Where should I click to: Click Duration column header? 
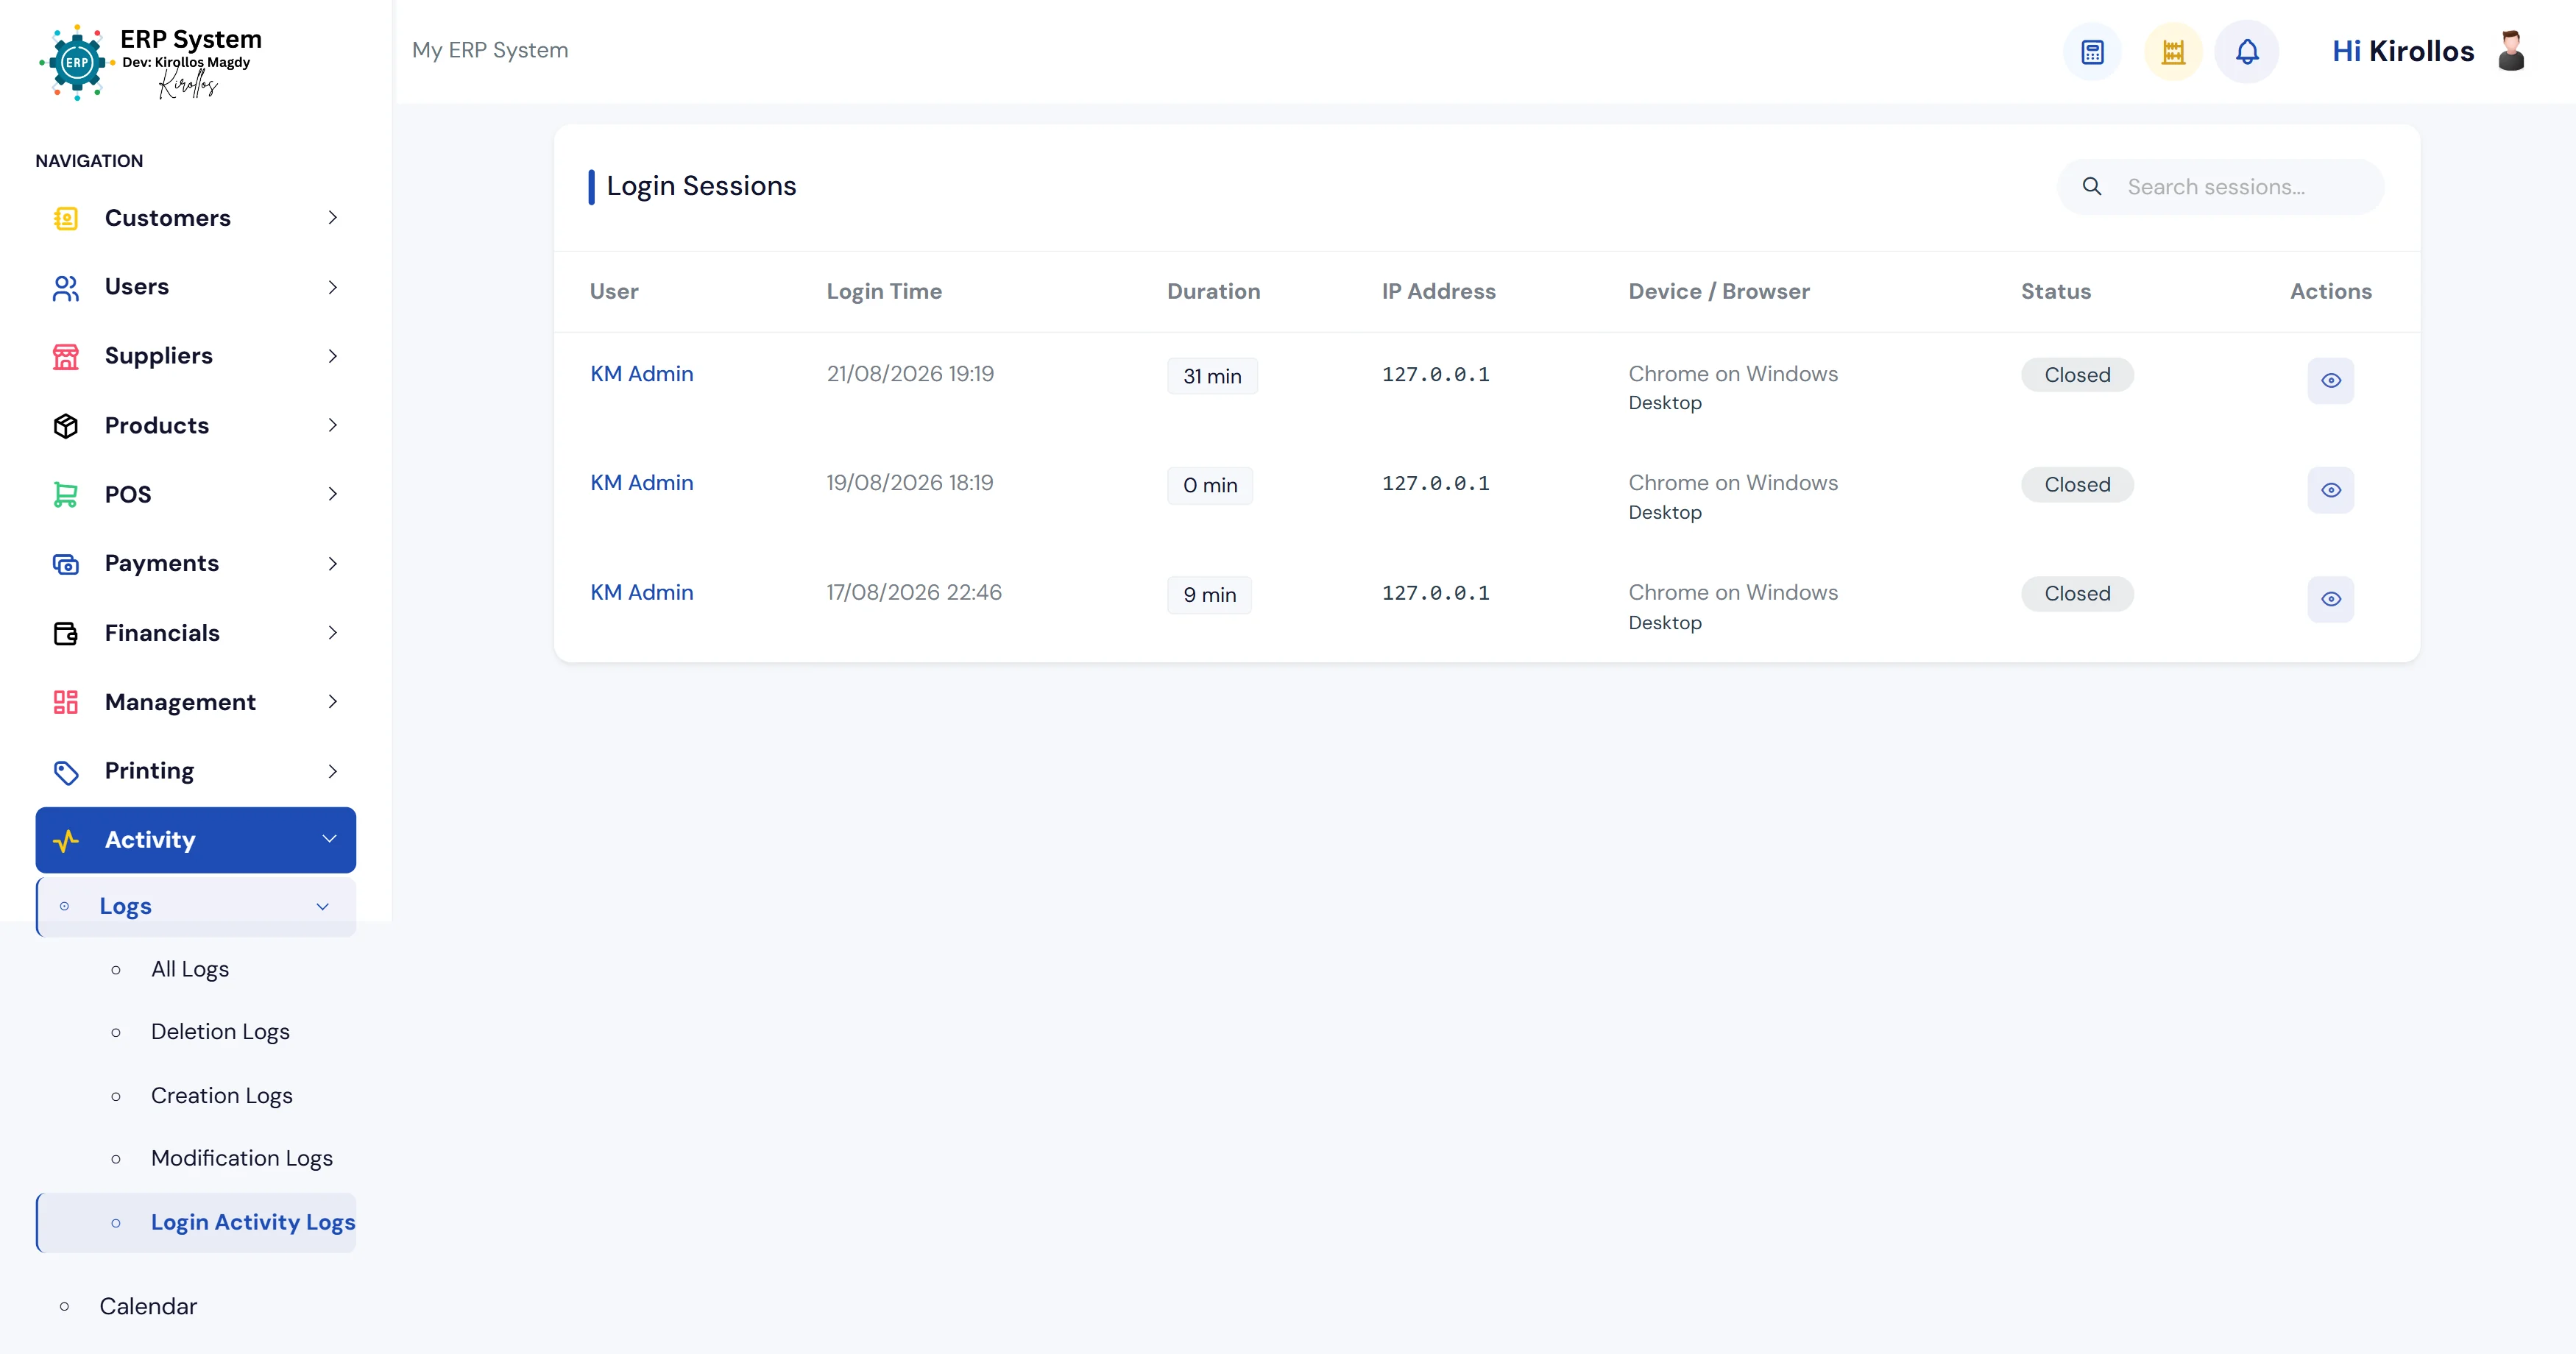pos(1213,292)
